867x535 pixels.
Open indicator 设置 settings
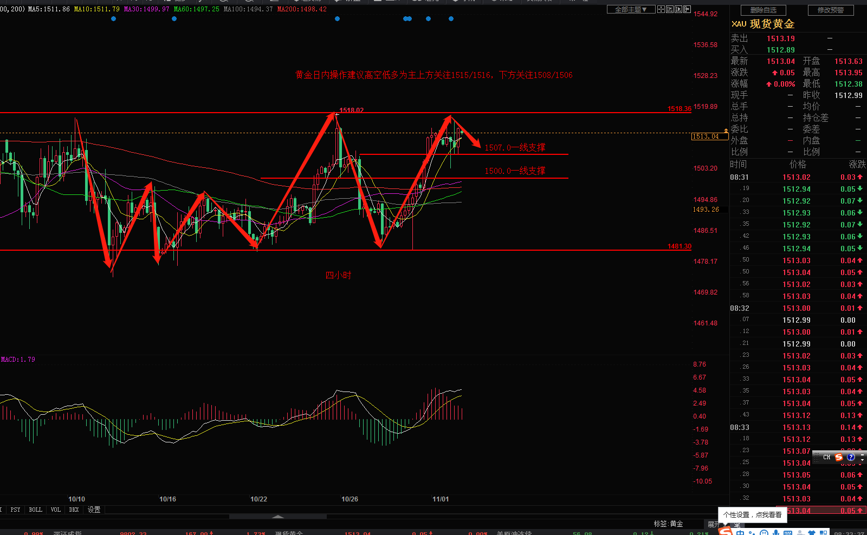coord(94,510)
